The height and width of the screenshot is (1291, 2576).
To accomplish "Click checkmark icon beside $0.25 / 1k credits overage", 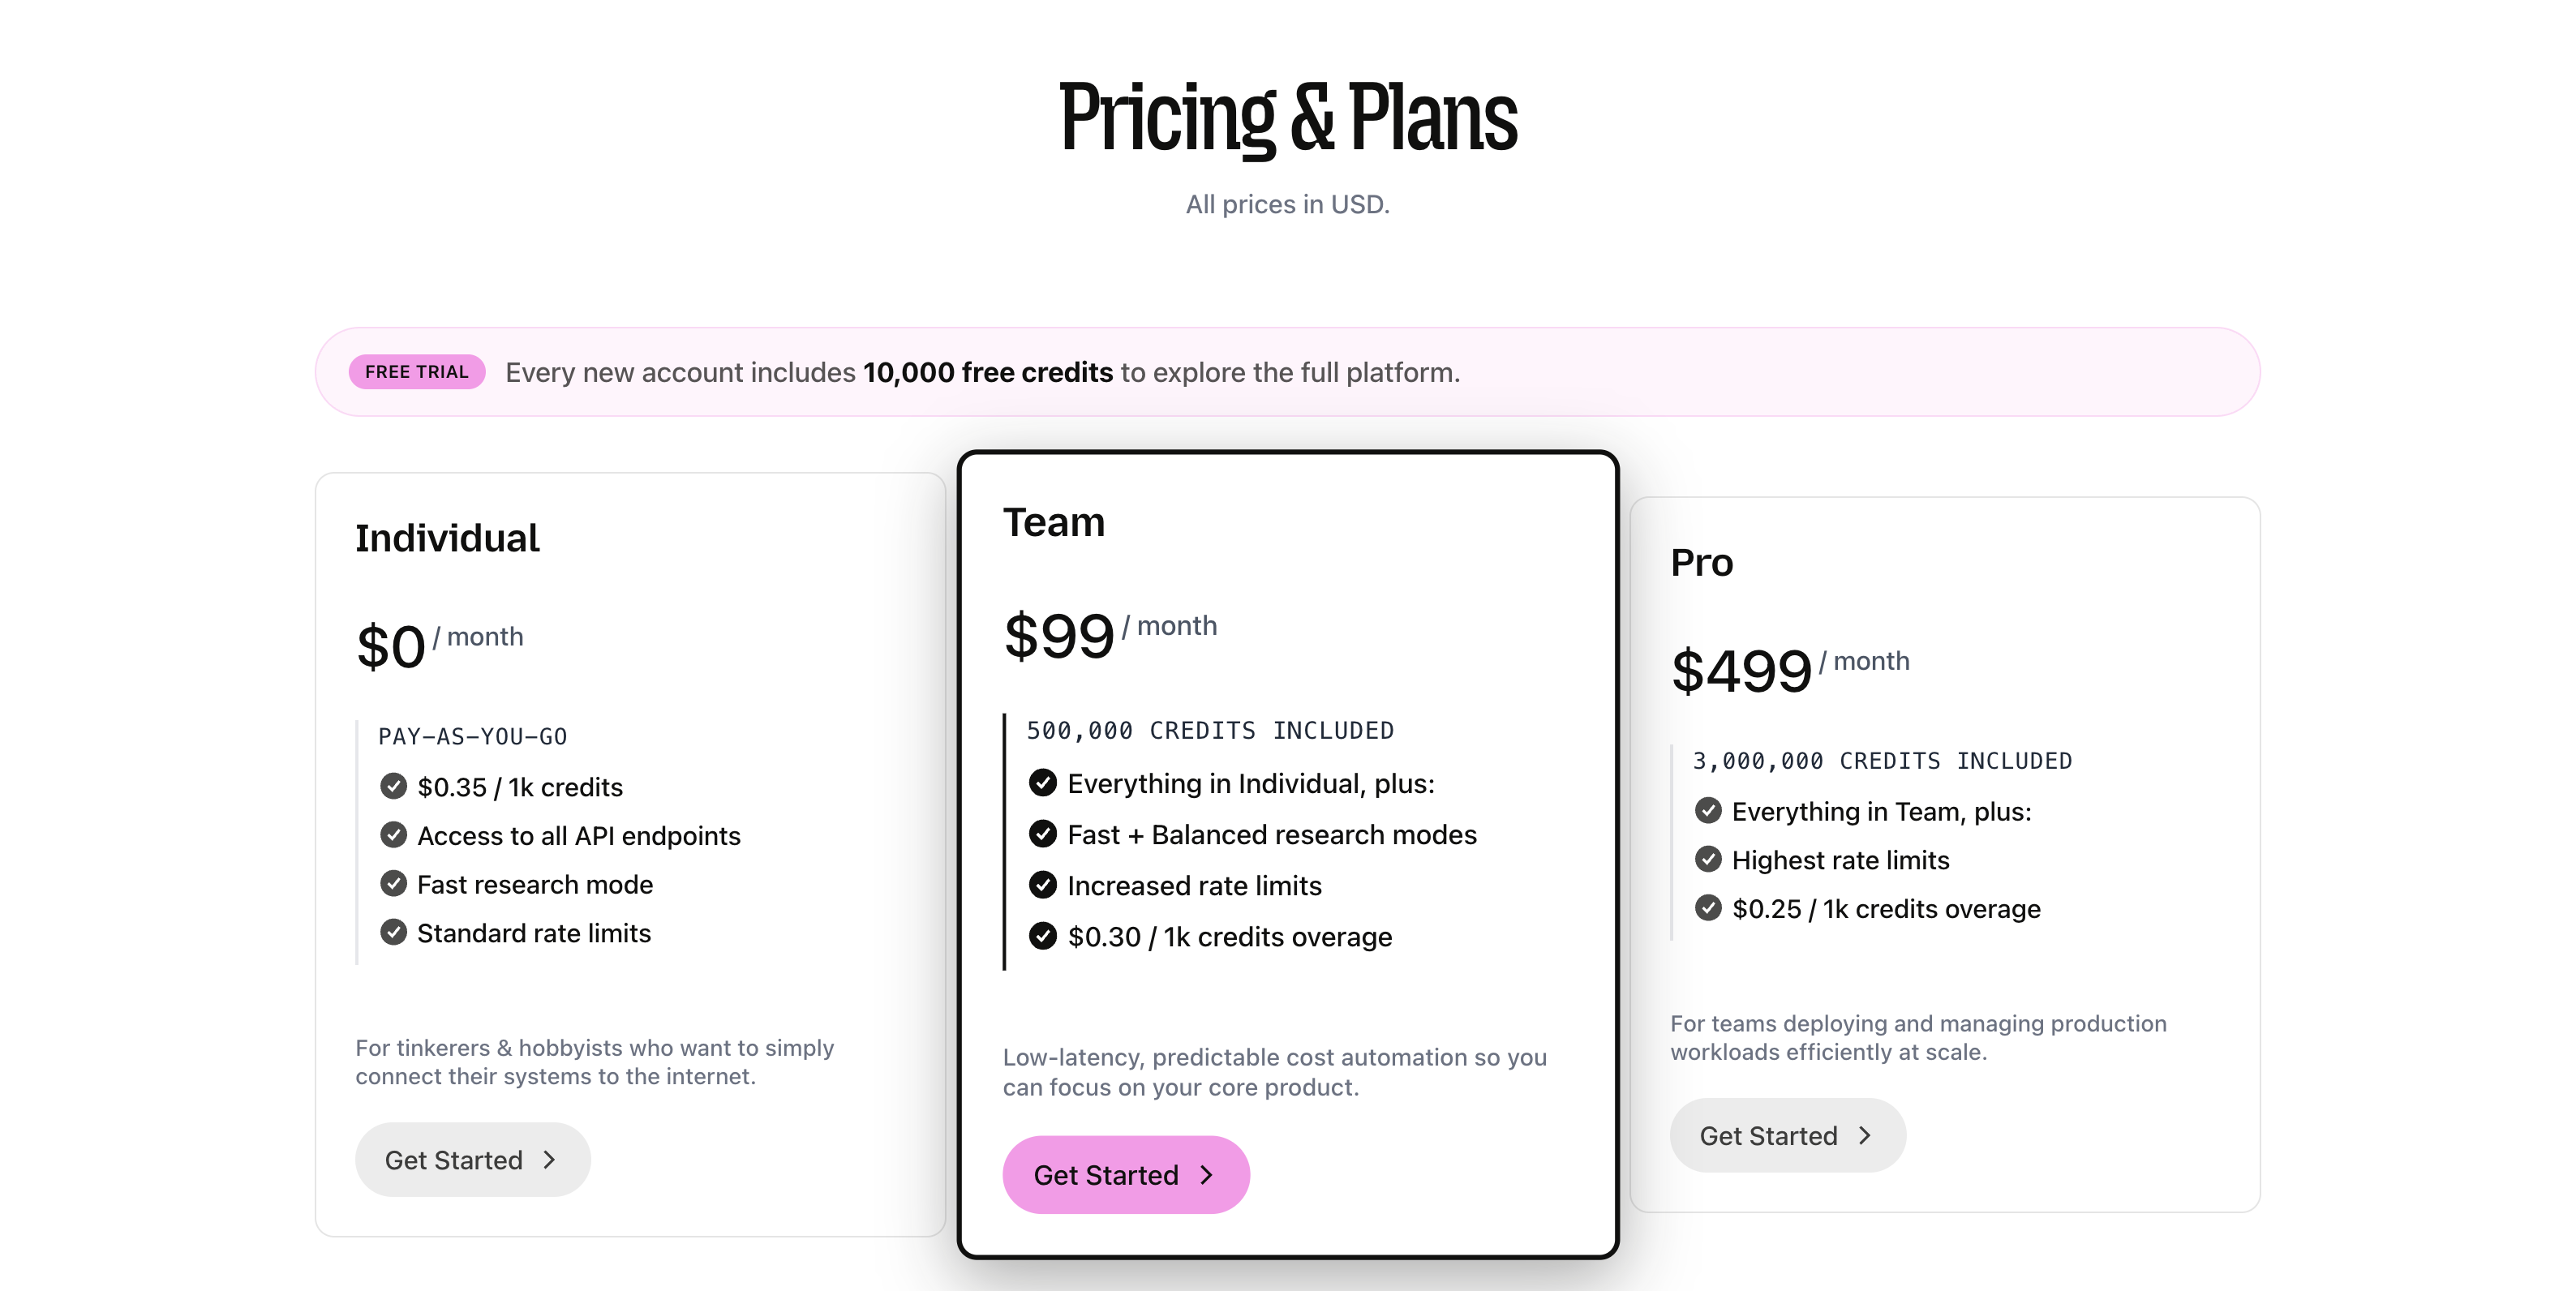I will tap(1708, 908).
